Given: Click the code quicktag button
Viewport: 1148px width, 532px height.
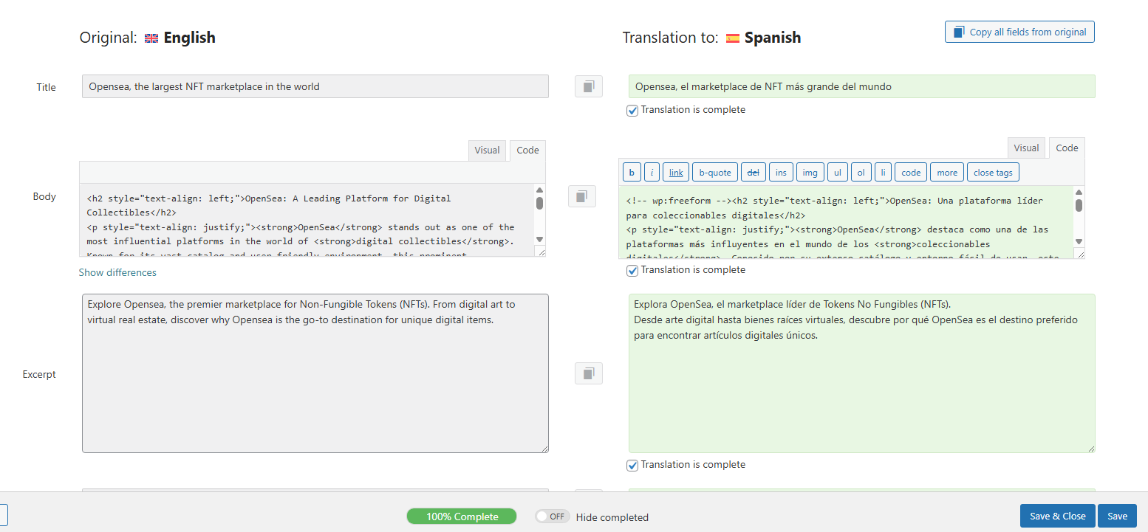Looking at the screenshot, I should tap(911, 172).
